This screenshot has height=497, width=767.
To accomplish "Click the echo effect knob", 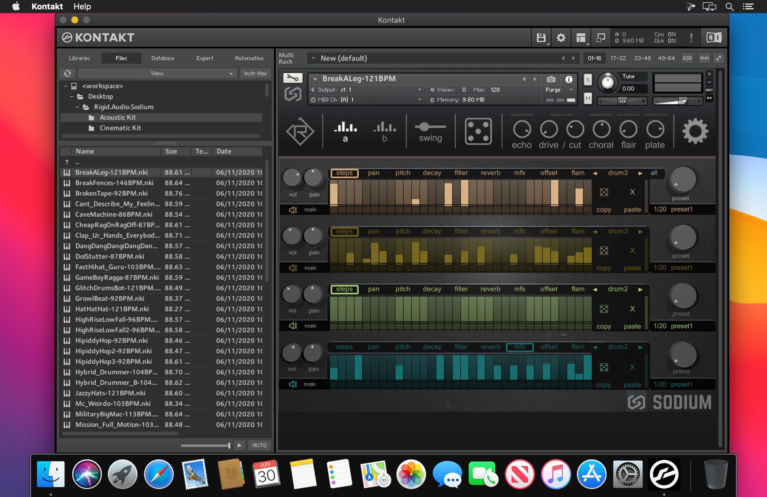I will coord(522,129).
